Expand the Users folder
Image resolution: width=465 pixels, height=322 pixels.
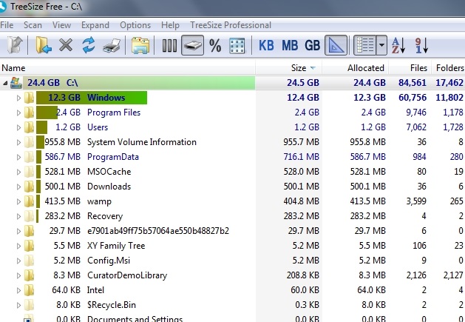point(18,127)
